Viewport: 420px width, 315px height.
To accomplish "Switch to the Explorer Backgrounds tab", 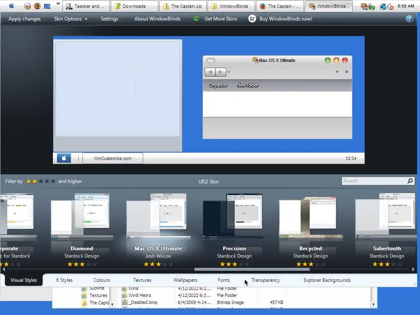I will 327,280.
